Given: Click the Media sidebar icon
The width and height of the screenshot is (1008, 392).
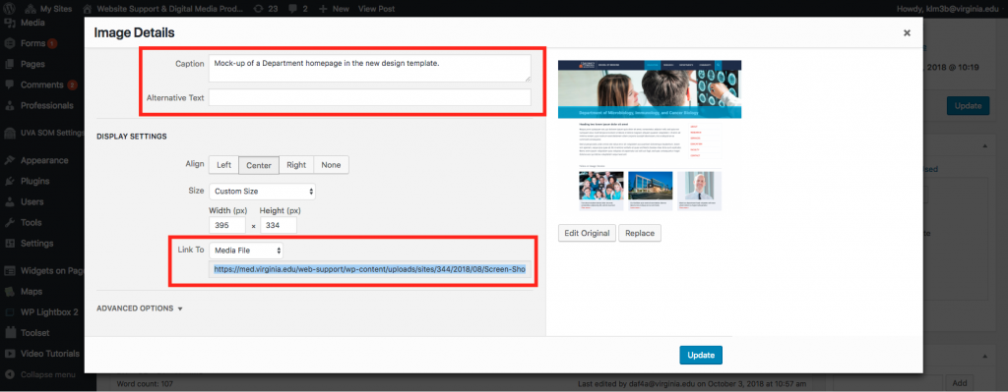Looking at the screenshot, I should point(10,24).
